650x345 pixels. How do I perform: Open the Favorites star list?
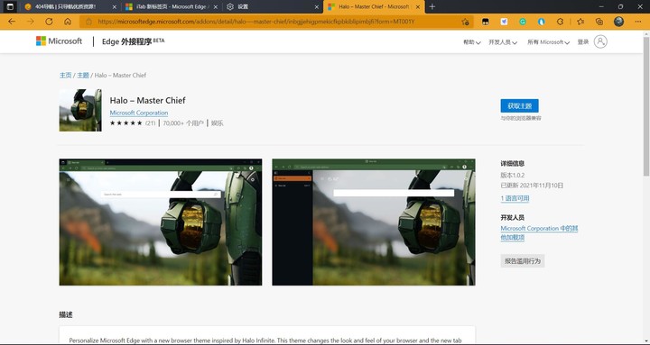580,22
